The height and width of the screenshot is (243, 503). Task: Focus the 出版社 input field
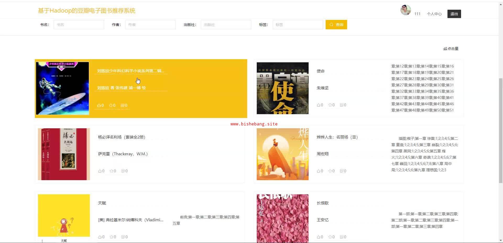point(226,25)
